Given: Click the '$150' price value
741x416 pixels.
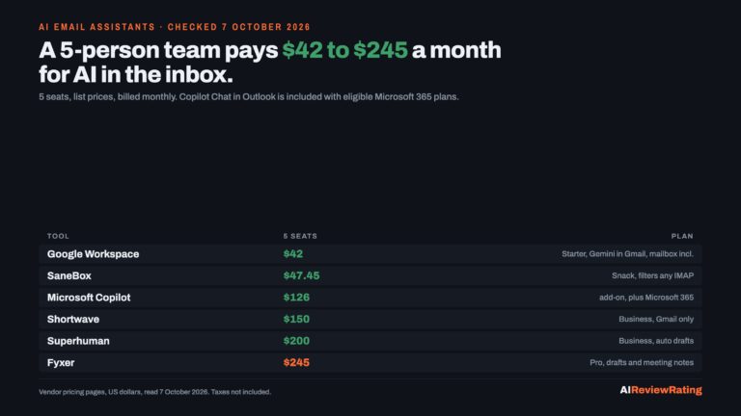Looking at the screenshot, I should 296,319.
